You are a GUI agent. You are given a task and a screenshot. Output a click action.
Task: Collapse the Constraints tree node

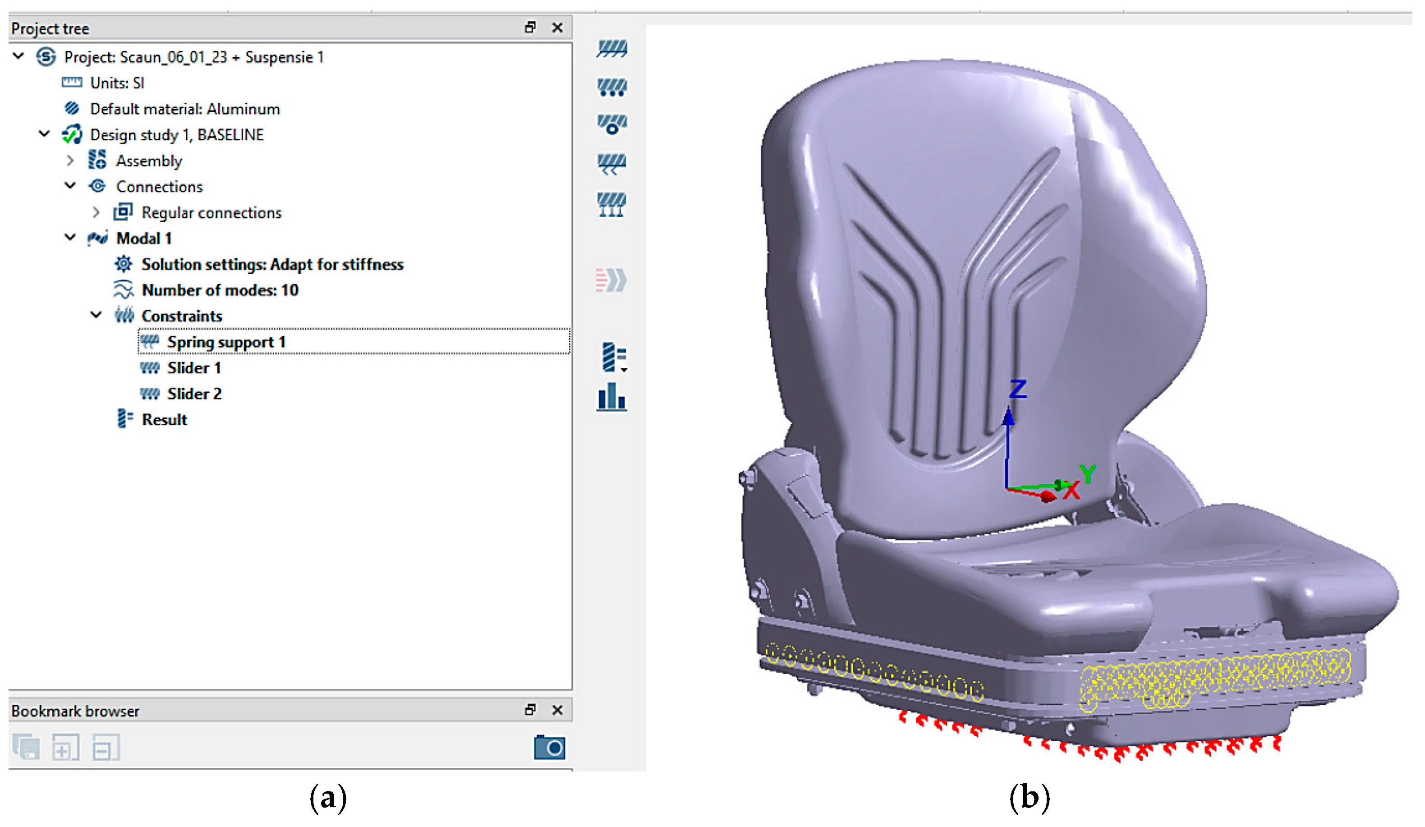coord(96,315)
